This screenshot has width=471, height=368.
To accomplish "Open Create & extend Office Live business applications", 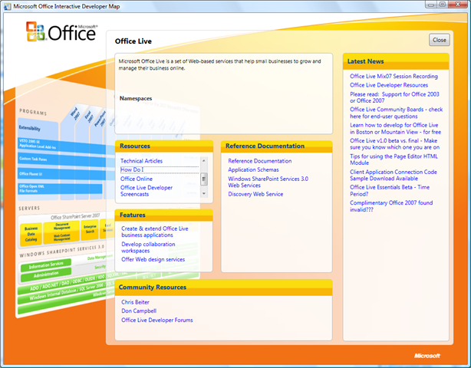I will pyautogui.click(x=155, y=232).
